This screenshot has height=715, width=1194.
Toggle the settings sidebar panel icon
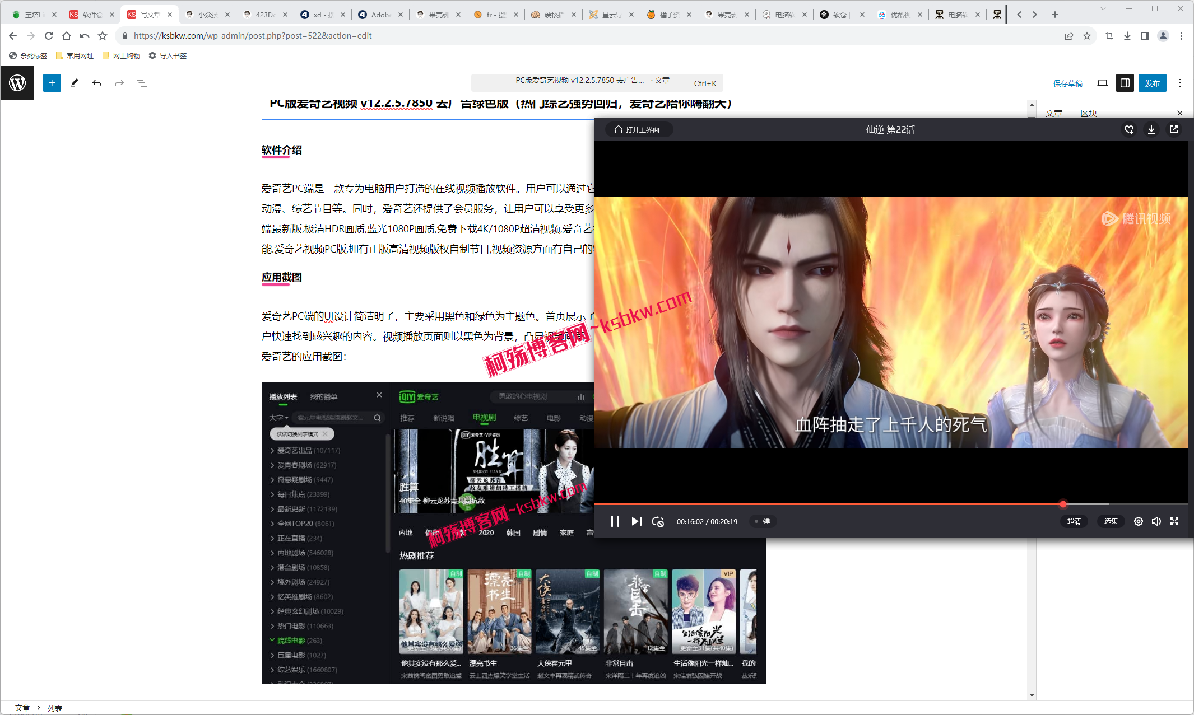(x=1125, y=83)
